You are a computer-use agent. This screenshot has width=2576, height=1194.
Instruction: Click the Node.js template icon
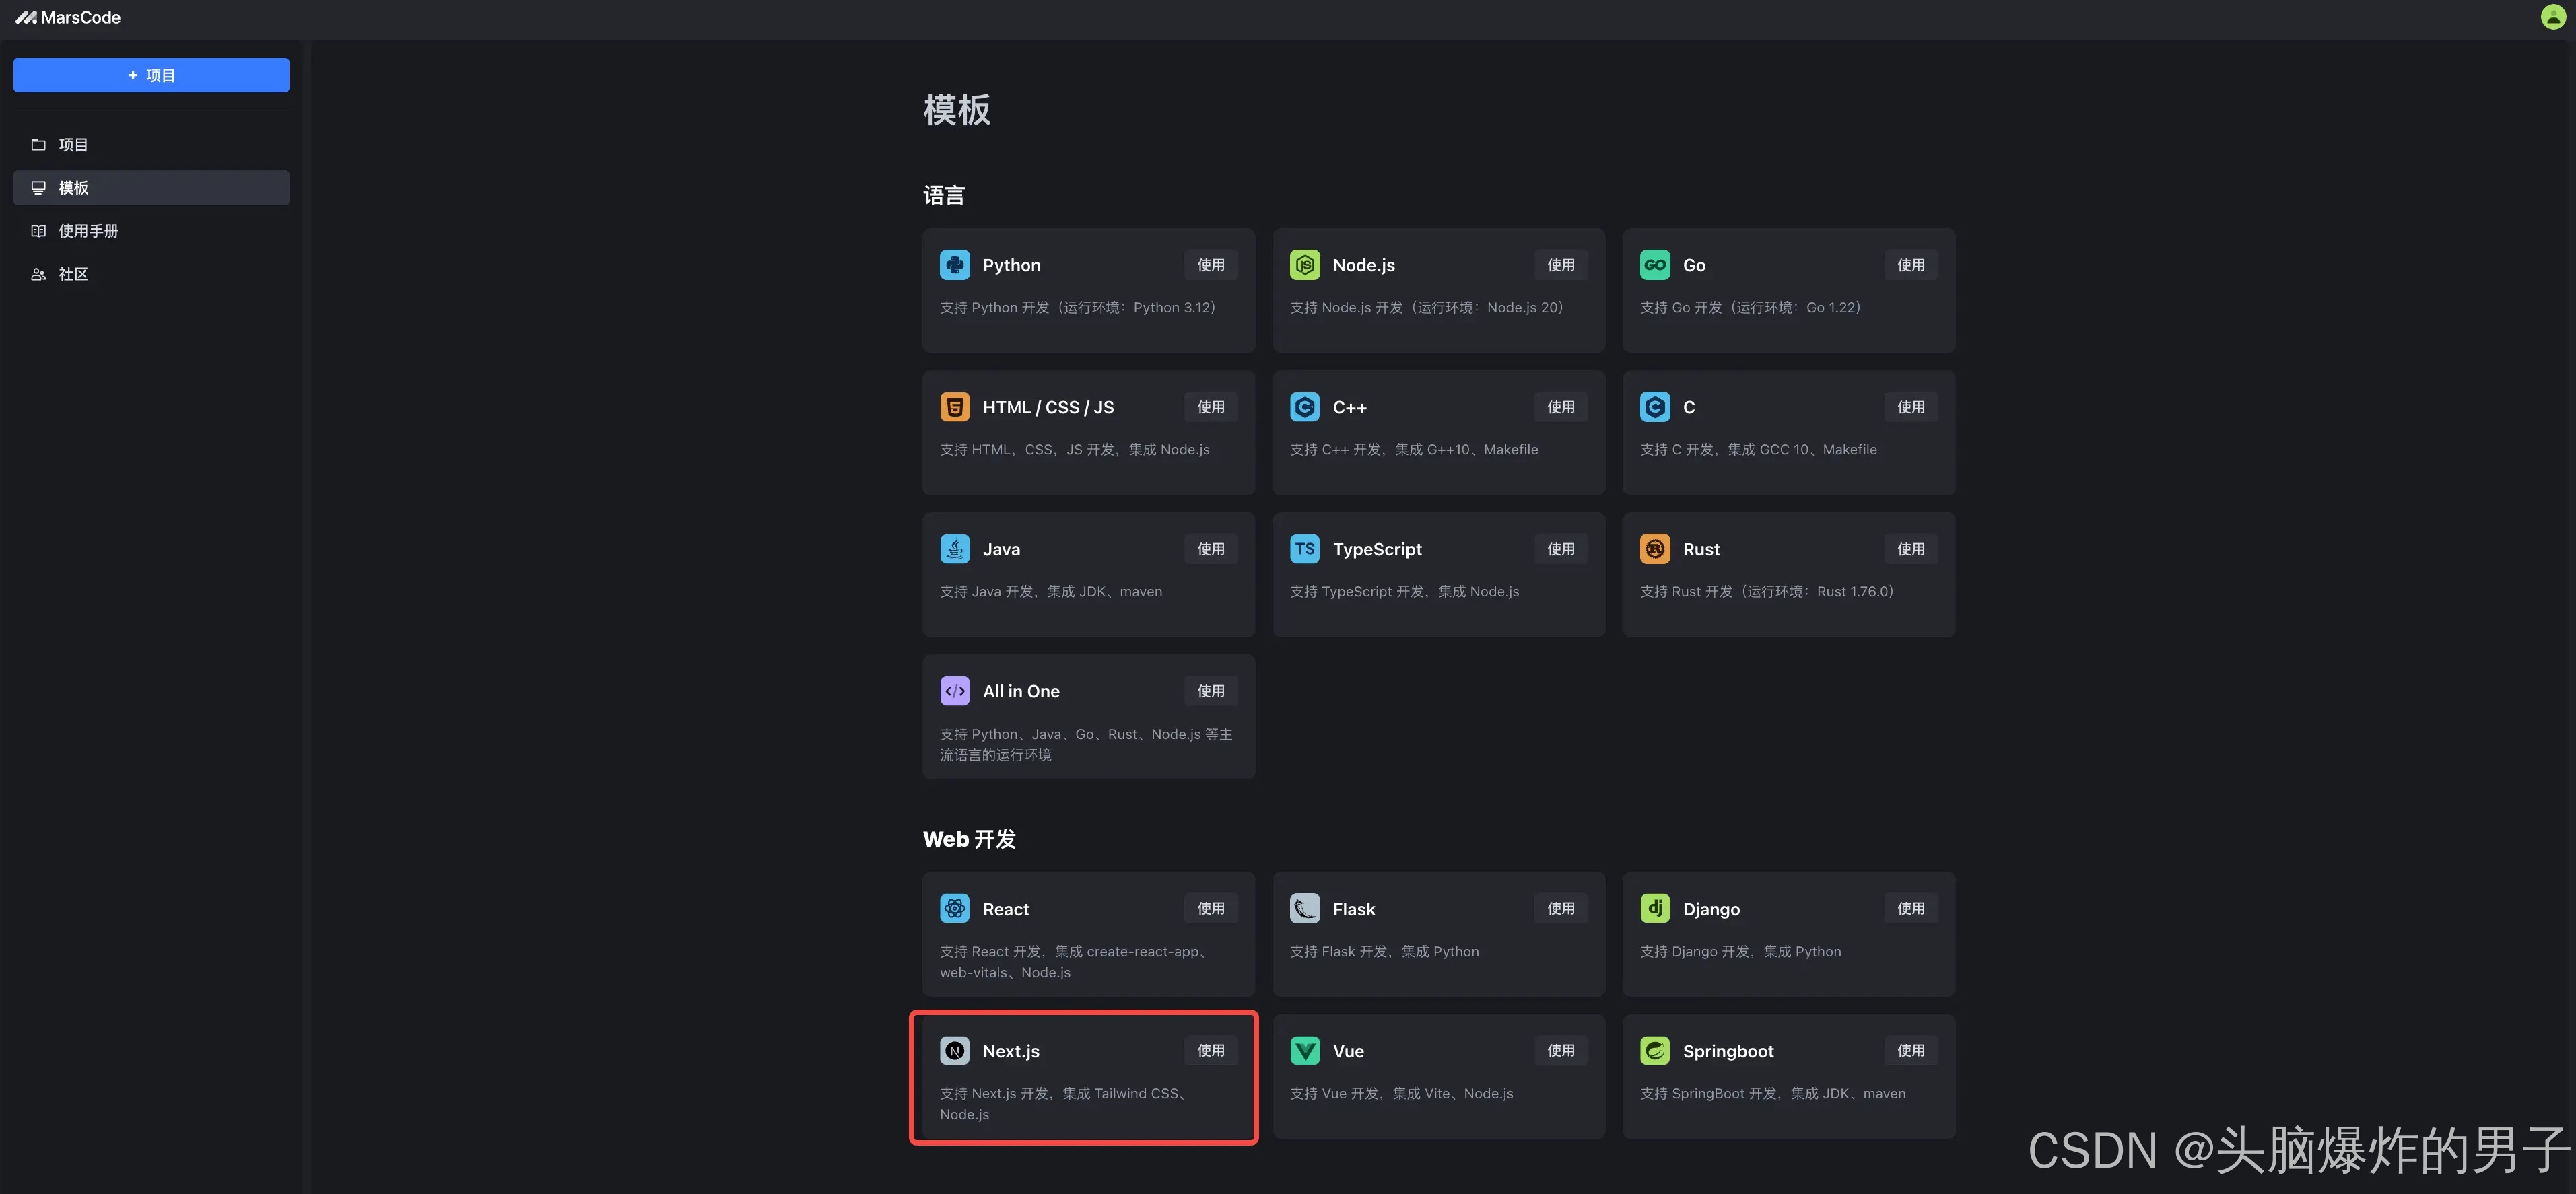pos(1304,265)
